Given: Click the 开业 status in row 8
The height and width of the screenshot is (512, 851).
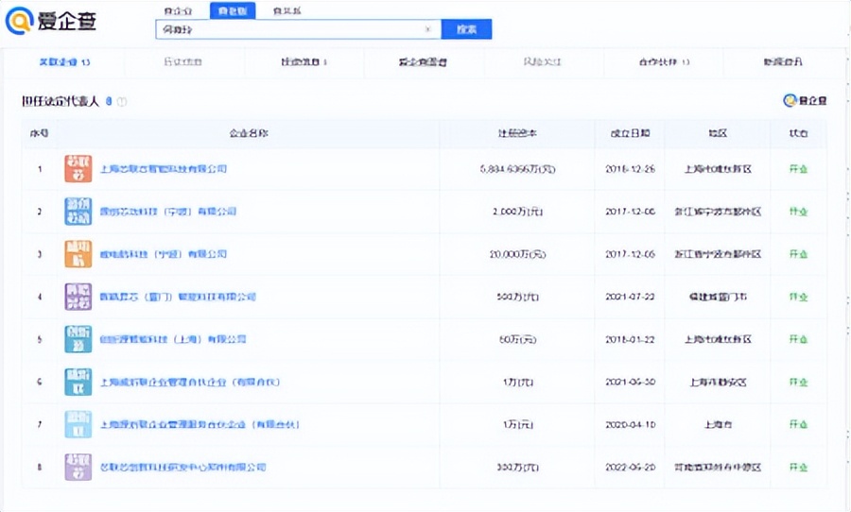Looking at the screenshot, I should click(798, 467).
